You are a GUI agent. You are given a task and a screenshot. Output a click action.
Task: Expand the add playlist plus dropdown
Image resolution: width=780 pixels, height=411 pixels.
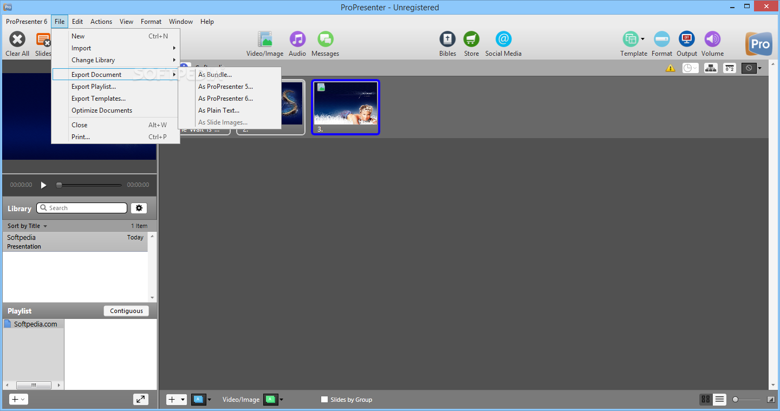[18, 399]
